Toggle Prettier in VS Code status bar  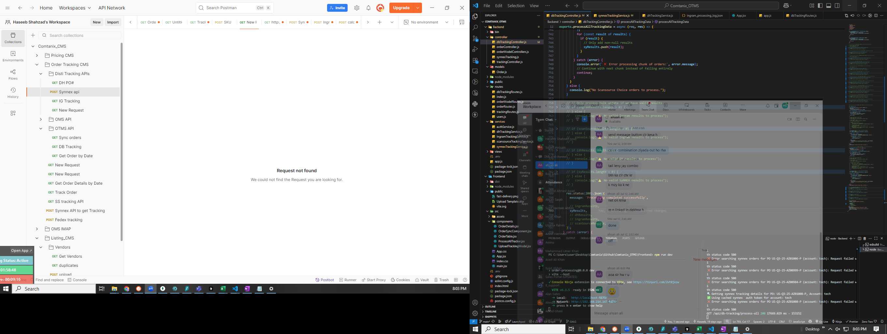point(851,322)
